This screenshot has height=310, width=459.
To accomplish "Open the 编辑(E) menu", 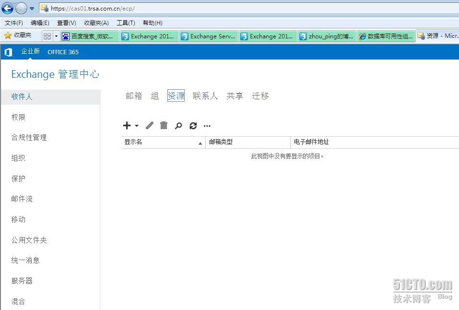I will tap(40, 23).
